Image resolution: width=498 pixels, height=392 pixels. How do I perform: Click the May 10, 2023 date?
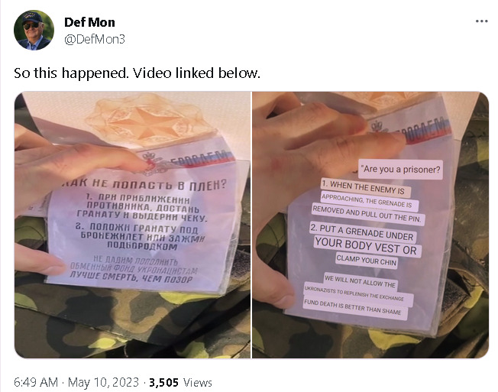(104, 382)
